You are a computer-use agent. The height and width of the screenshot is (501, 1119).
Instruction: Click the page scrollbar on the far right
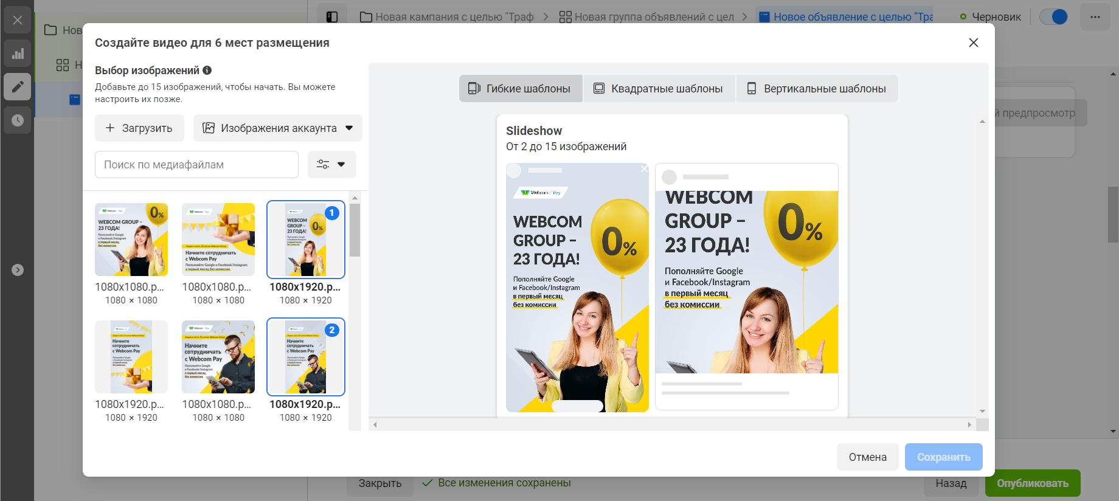point(1113,215)
